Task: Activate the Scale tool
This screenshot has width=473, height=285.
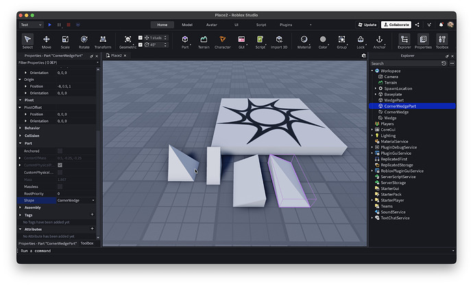Action: click(x=65, y=41)
